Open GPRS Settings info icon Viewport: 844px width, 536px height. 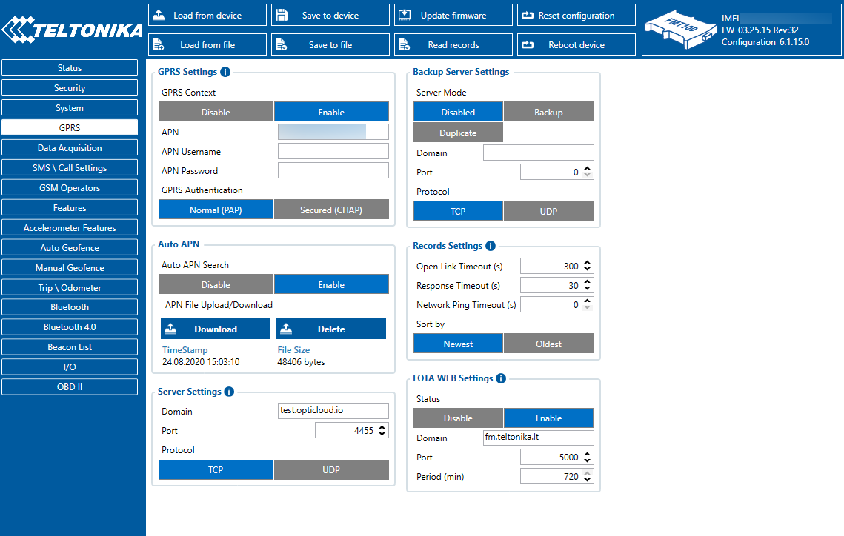coord(225,72)
